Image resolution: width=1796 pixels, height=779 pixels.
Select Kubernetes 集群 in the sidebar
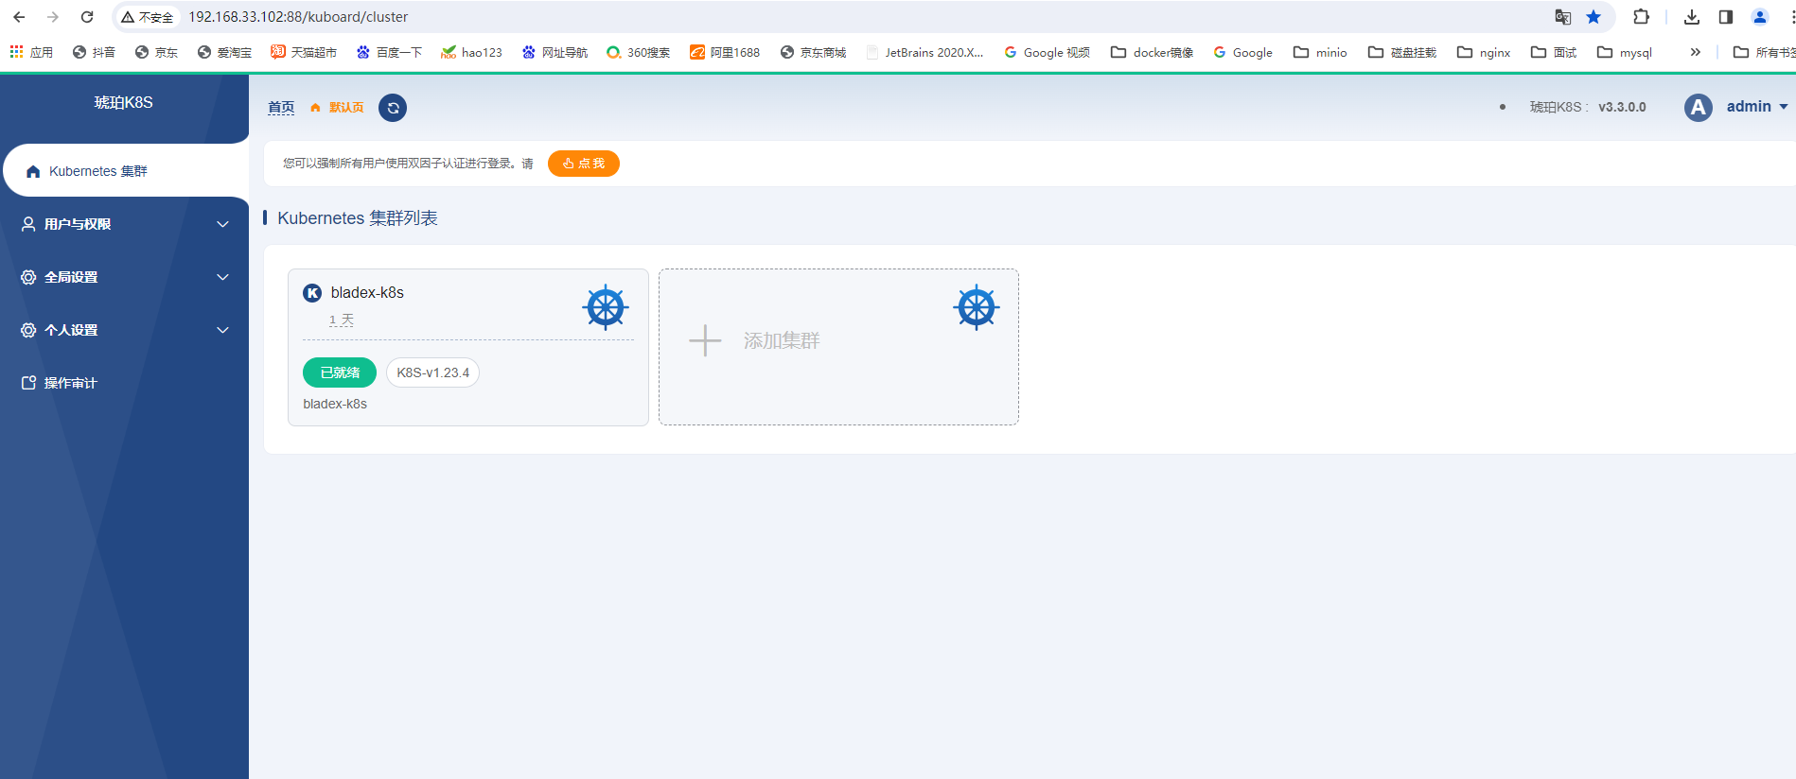tap(126, 171)
